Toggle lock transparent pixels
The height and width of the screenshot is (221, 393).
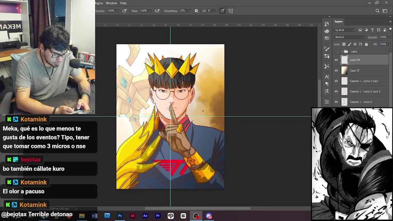click(x=344, y=44)
